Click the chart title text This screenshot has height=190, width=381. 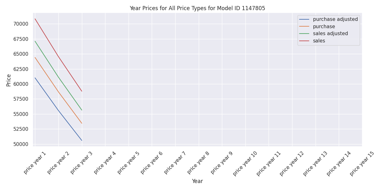click(x=197, y=8)
